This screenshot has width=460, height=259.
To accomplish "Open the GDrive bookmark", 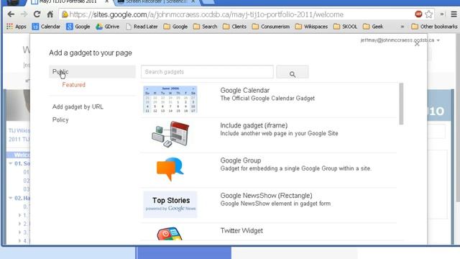I will [x=108, y=27].
